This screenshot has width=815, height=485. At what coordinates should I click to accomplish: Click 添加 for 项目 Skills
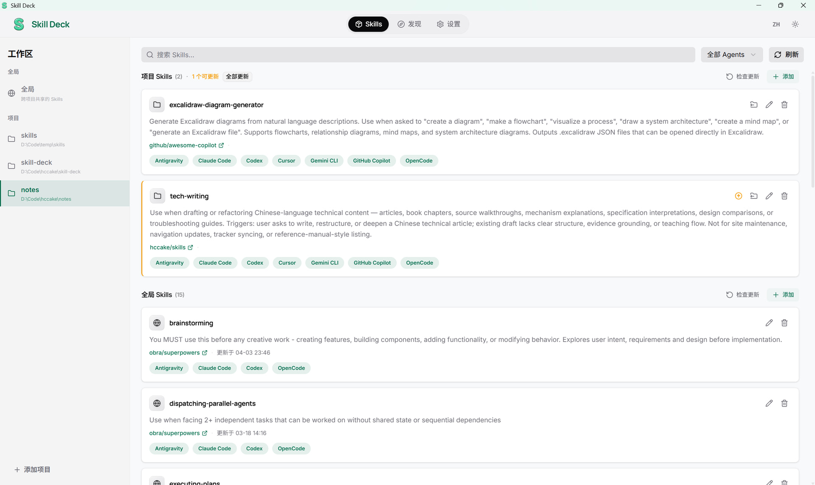tap(783, 77)
